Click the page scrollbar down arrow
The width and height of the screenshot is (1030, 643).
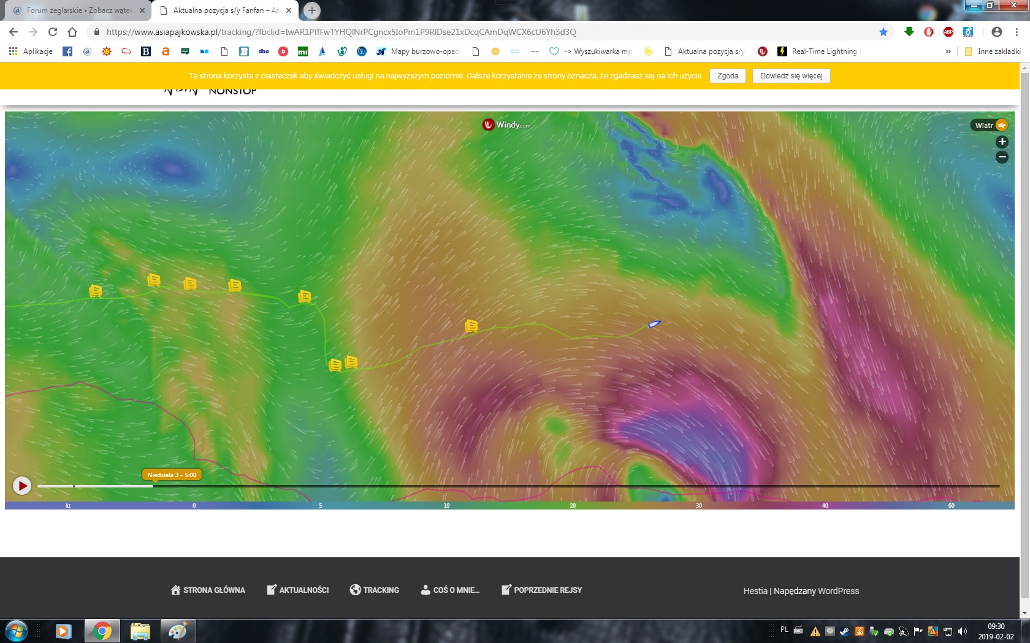click(1024, 613)
